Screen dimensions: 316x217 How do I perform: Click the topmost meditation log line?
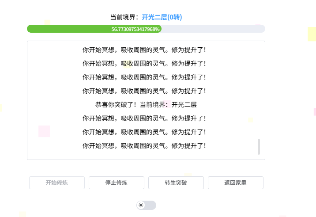[144, 50]
